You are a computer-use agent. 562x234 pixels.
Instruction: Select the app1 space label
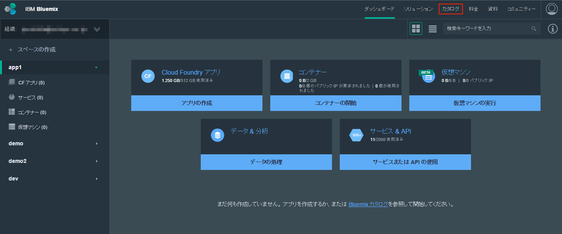(15, 67)
